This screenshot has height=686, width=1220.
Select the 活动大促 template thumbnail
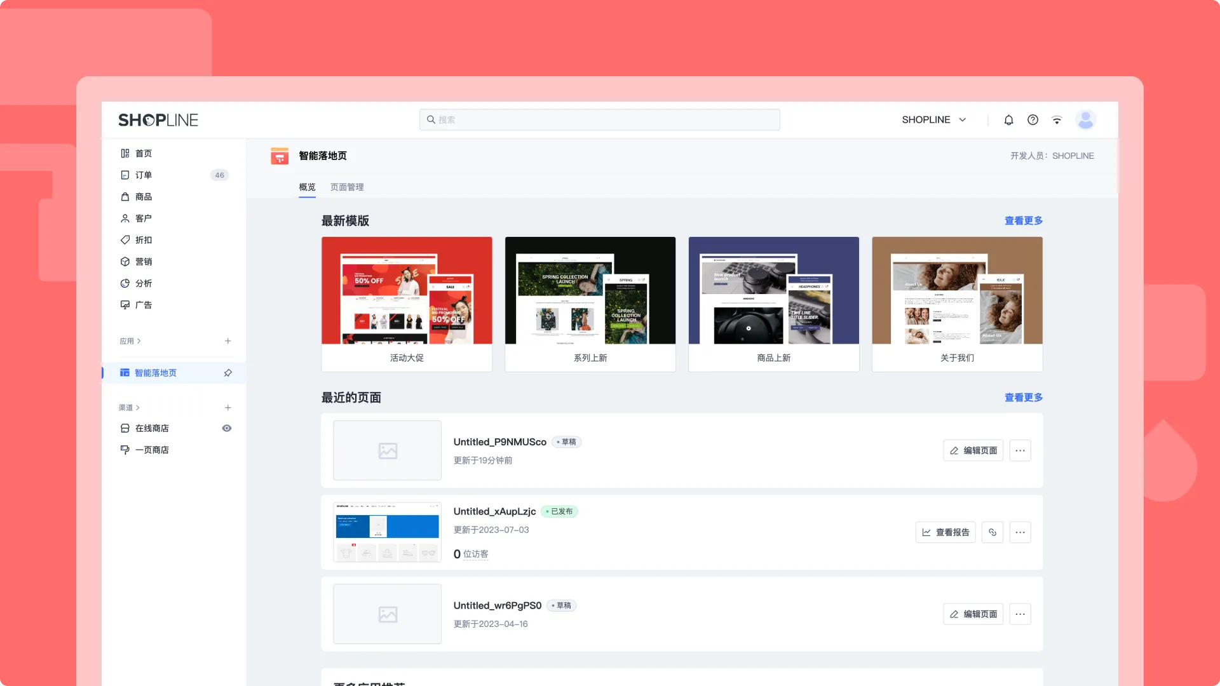click(x=407, y=291)
